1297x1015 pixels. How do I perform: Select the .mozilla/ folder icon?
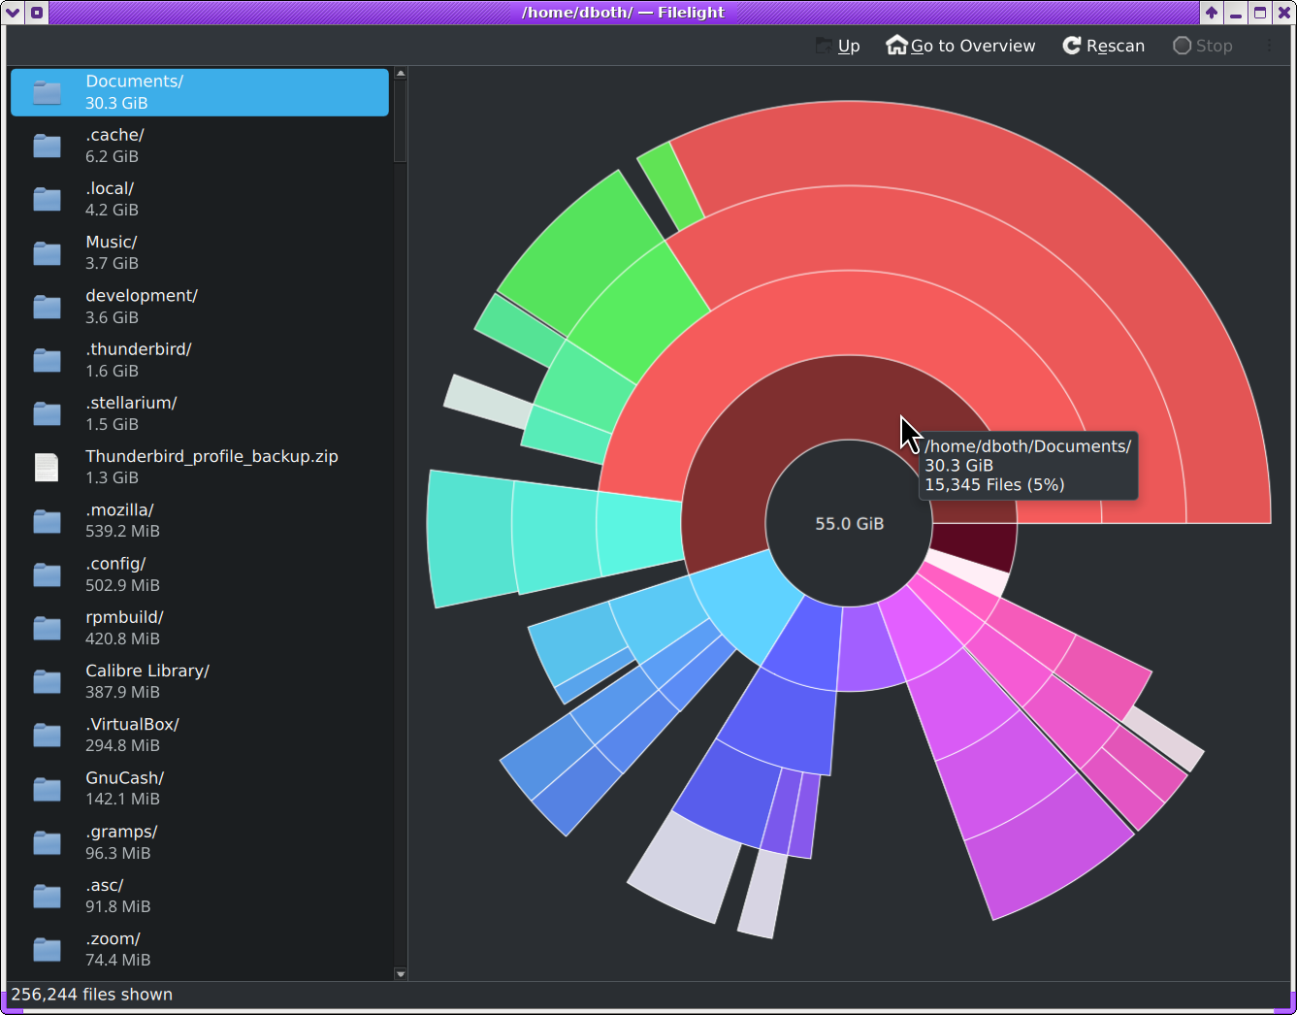[x=47, y=520]
